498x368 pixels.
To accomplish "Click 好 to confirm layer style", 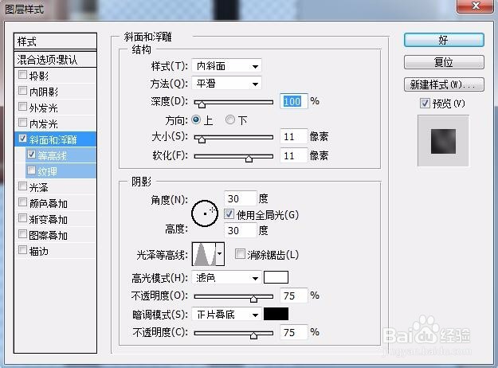I will [x=444, y=40].
